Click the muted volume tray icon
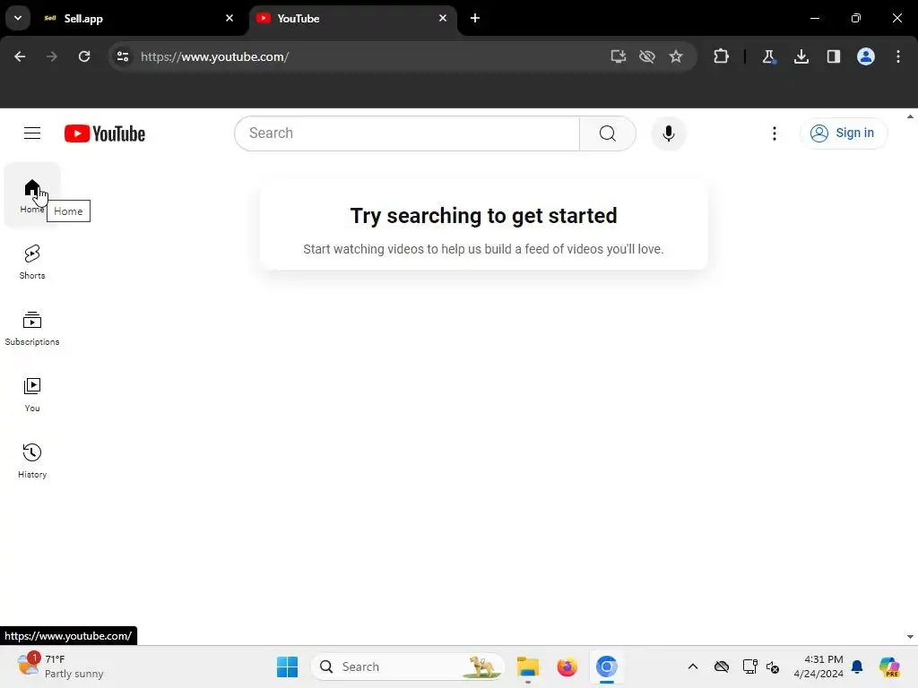 [x=773, y=666]
